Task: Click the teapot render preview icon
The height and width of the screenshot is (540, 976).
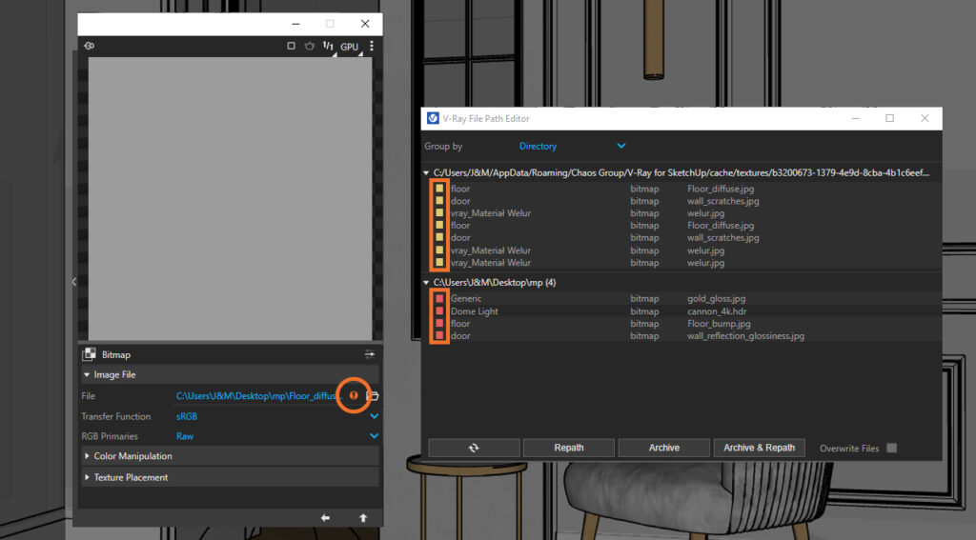Action: pos(310,46)
